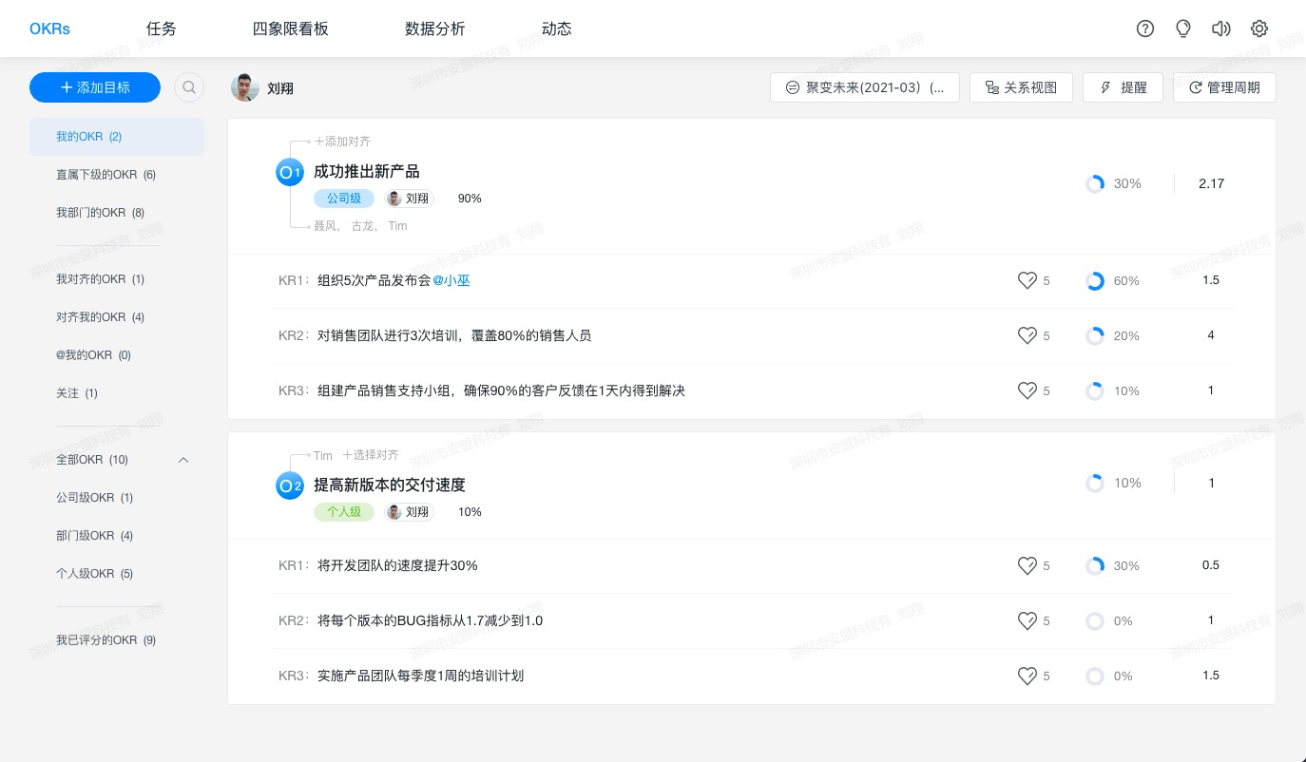Click 刘翔 profile avatar at page top
Image resolution: width=1306 pixels, height=762 pixels.
coord(245,87)
